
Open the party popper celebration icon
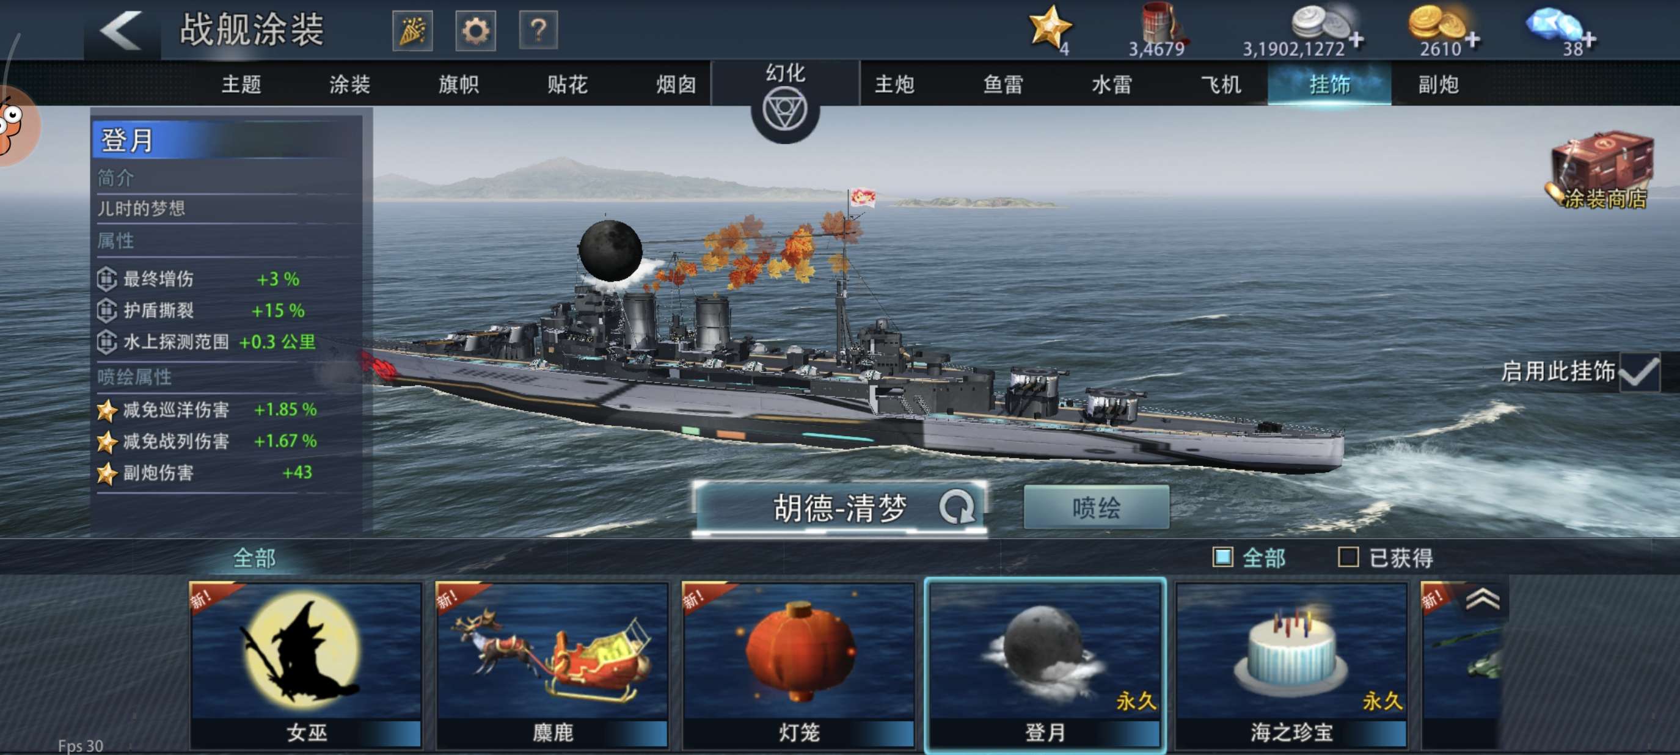click(412, 30)
